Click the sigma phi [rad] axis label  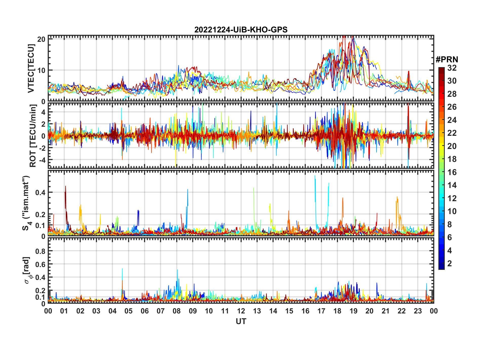tap(28, 270)
